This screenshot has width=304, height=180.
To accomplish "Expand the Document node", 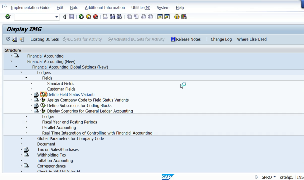I will [21, 144].
